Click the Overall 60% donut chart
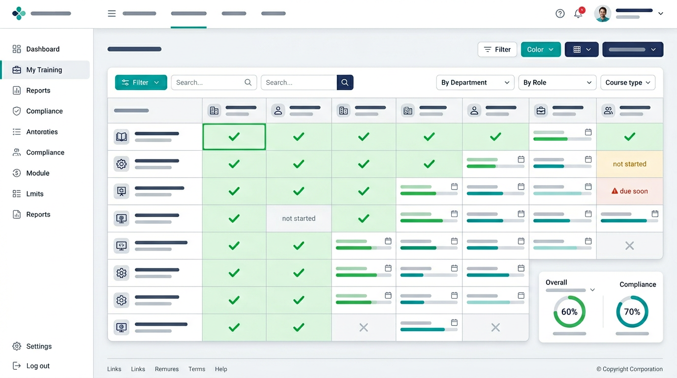 click(569, 312)
